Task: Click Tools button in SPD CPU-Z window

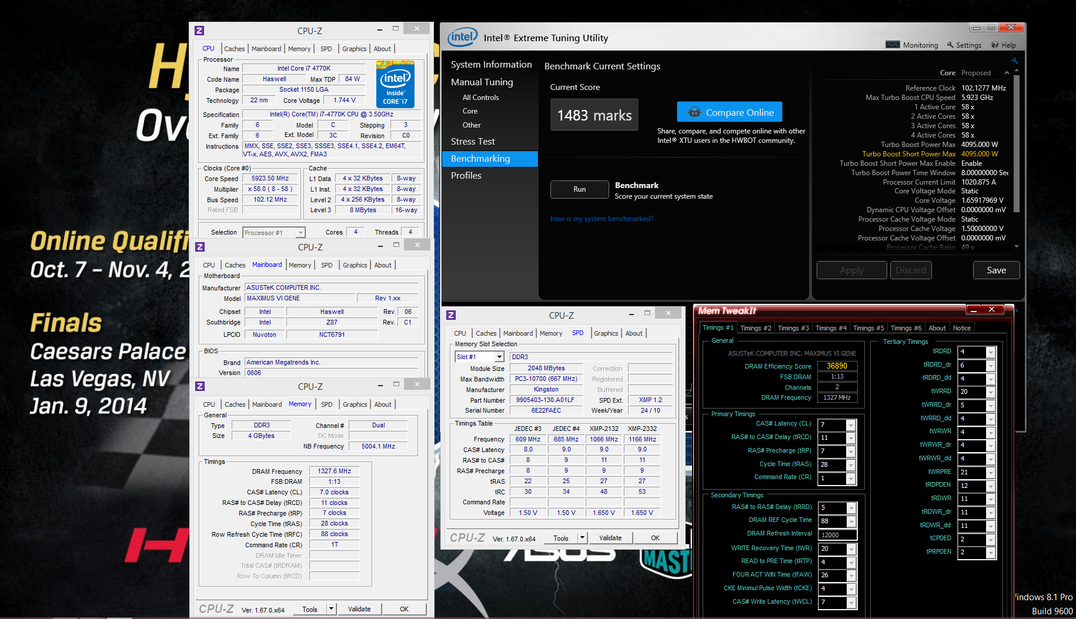Action: 561,538
